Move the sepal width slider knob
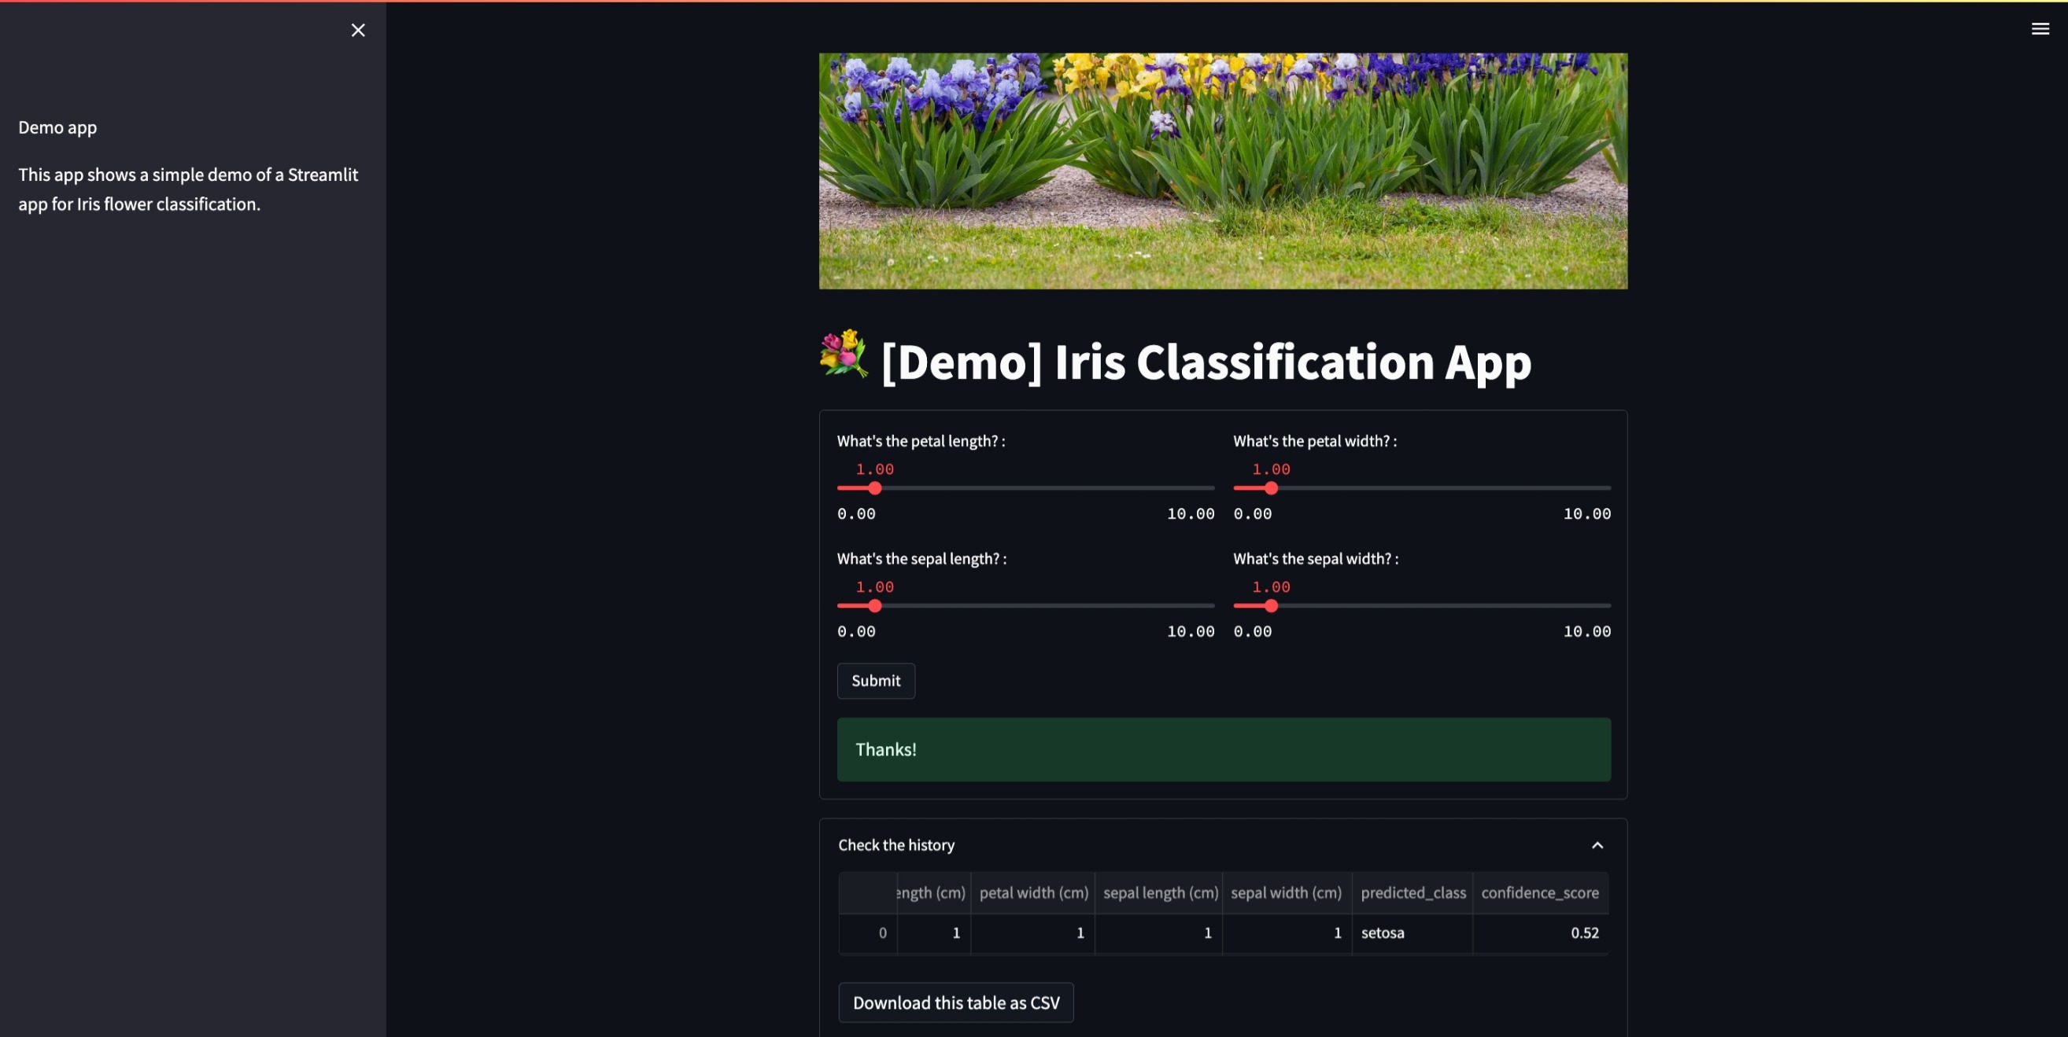 click(x=1272, y=605)
